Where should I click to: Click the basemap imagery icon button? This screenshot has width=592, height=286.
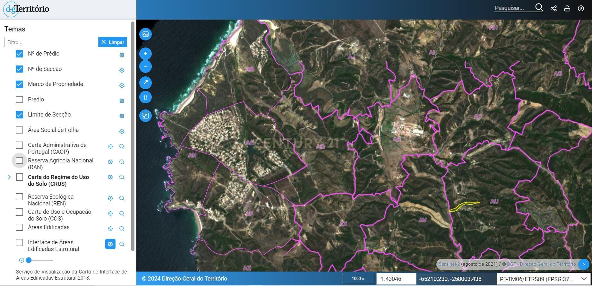pos(145,34)
